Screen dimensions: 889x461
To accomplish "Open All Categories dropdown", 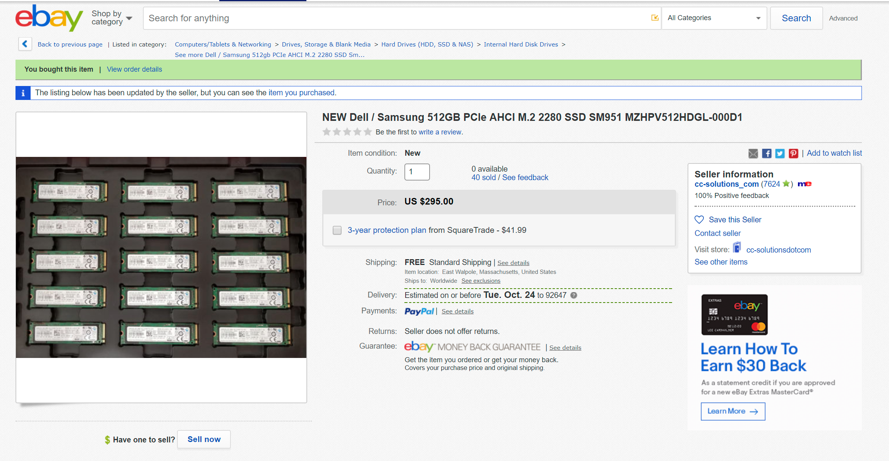I will 714,18.
